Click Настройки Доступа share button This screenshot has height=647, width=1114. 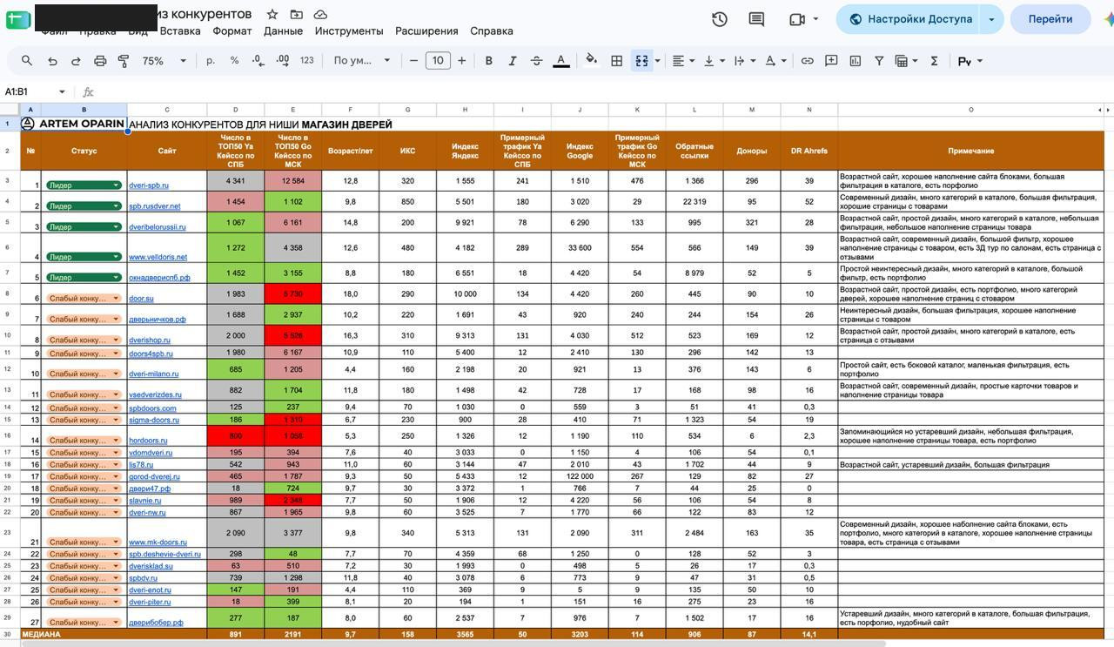tap(909, 19)
